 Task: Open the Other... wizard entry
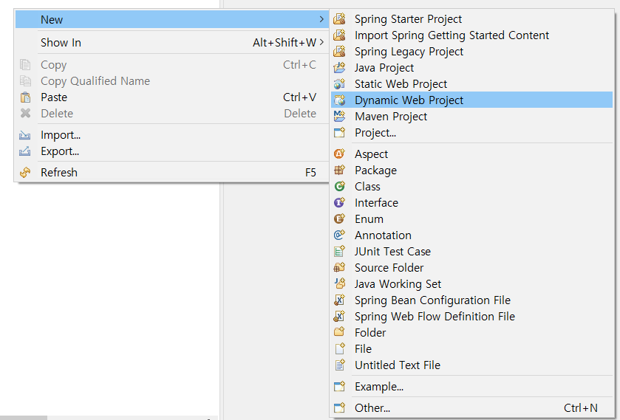471,407
